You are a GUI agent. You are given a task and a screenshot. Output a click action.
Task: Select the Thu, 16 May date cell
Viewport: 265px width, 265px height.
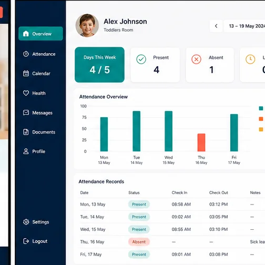92,242
